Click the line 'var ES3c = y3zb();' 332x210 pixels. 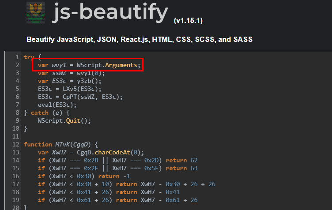(x=69, y=81)
